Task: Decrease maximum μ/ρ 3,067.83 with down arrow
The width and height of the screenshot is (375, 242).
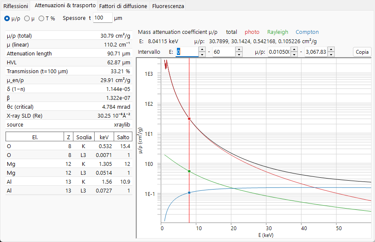Action: 331,55
